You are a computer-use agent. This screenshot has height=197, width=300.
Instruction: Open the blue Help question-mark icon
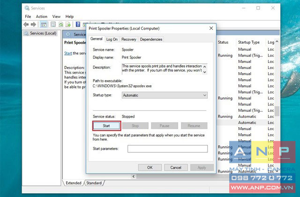point(78,24)
